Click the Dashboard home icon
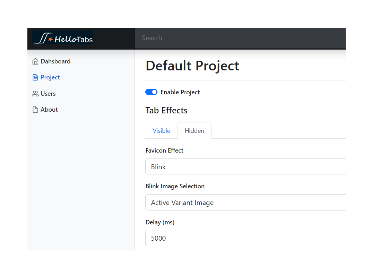The image size is (389, 275). [x=35, y=61]
